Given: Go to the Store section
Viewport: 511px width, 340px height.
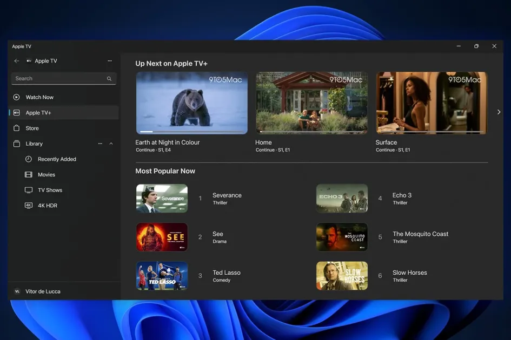Looking at the screenshot, I should pyautogui.click(x=63, y=128).
